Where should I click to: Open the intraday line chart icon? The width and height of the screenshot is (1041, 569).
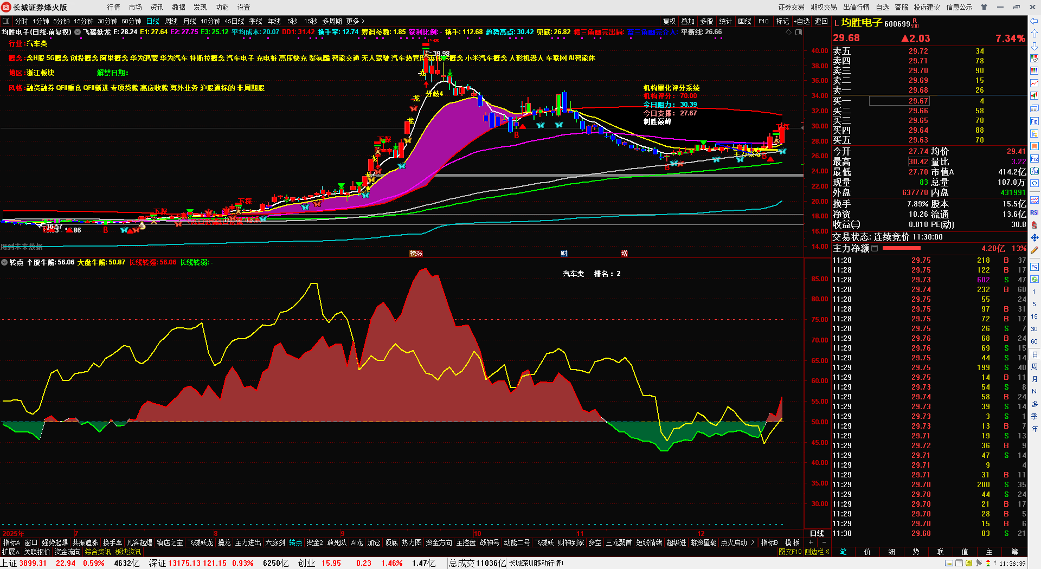pyautogui.click(x=1034, y=83)
